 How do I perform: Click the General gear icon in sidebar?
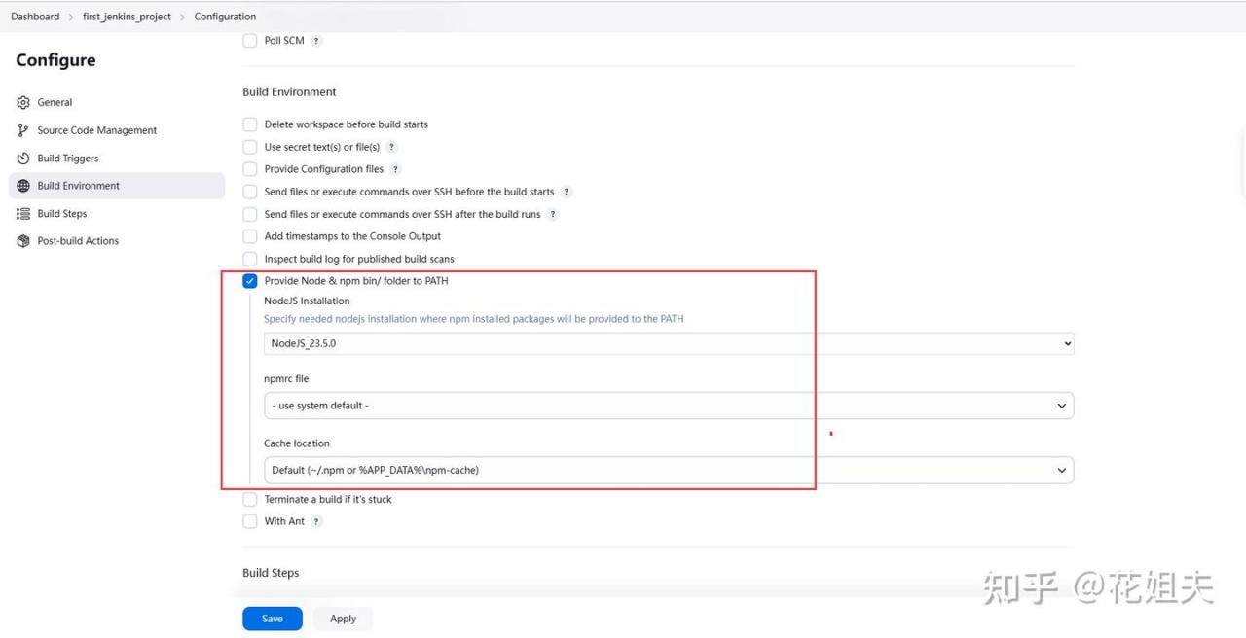coord(23,102)
